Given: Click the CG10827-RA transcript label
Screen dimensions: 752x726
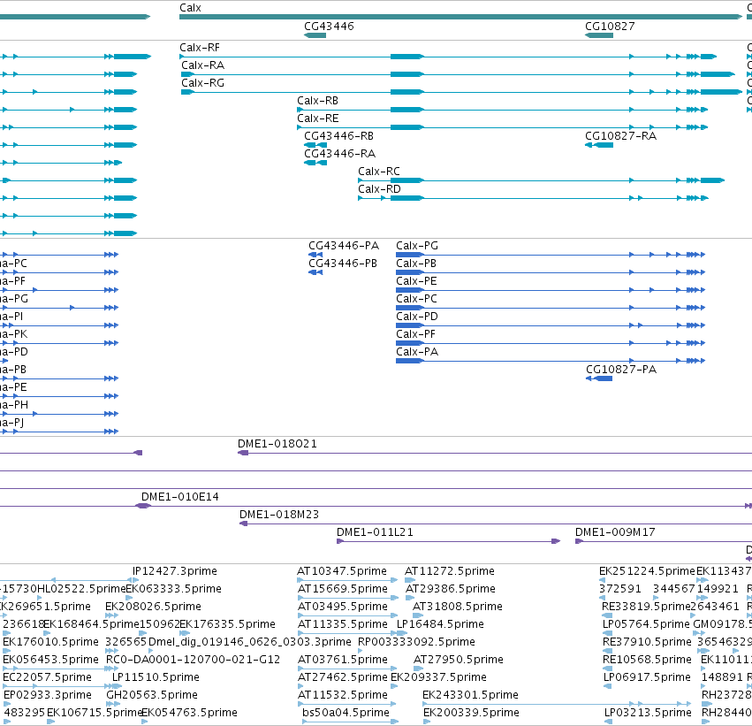Looking at the screenshot, I should (620, 136).
